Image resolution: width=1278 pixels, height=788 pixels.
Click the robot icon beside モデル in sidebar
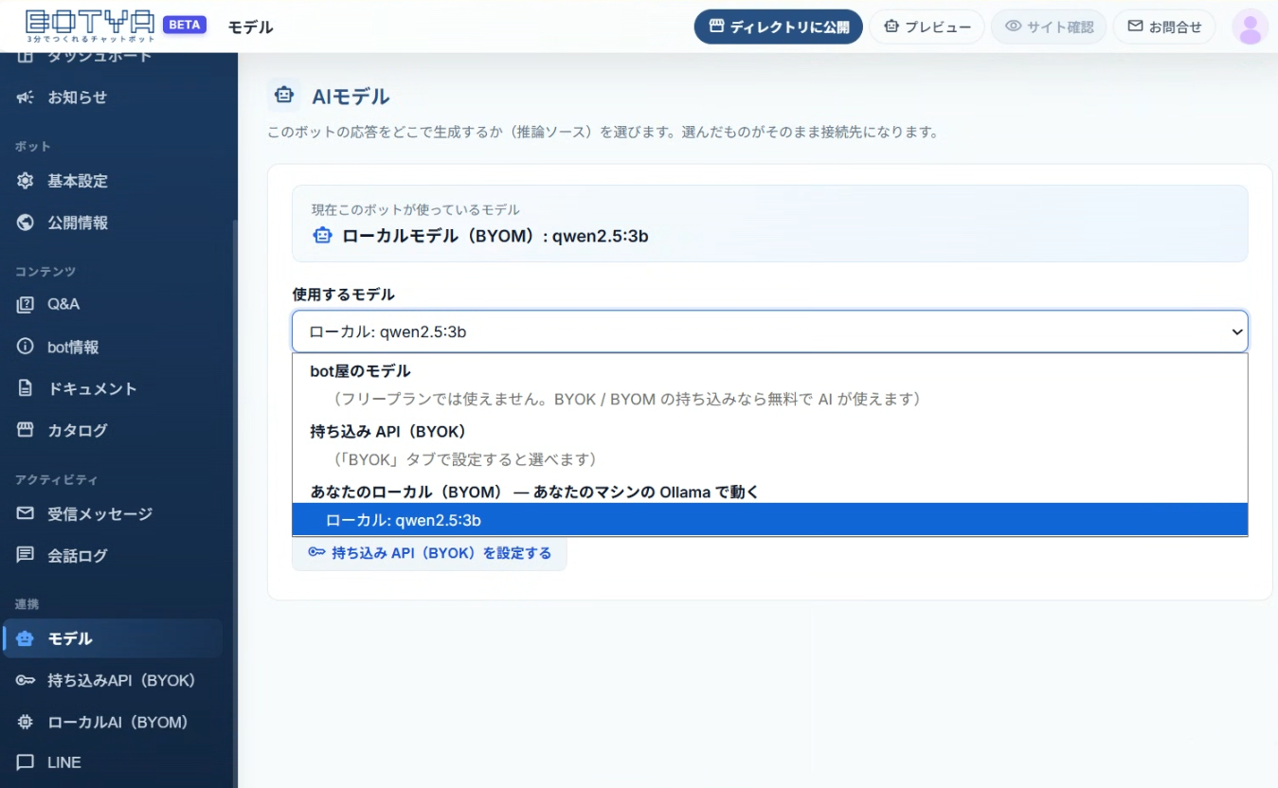(26, 638)
